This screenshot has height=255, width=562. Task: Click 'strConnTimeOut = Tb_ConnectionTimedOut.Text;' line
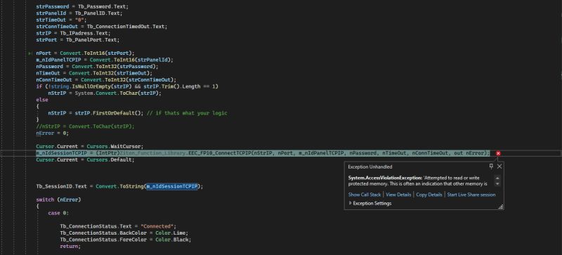click(x=102, y=27)
